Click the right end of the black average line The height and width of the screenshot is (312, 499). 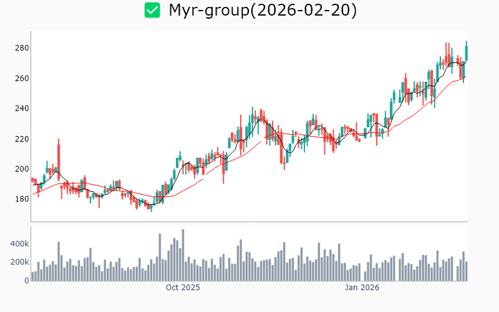point(466,61)
